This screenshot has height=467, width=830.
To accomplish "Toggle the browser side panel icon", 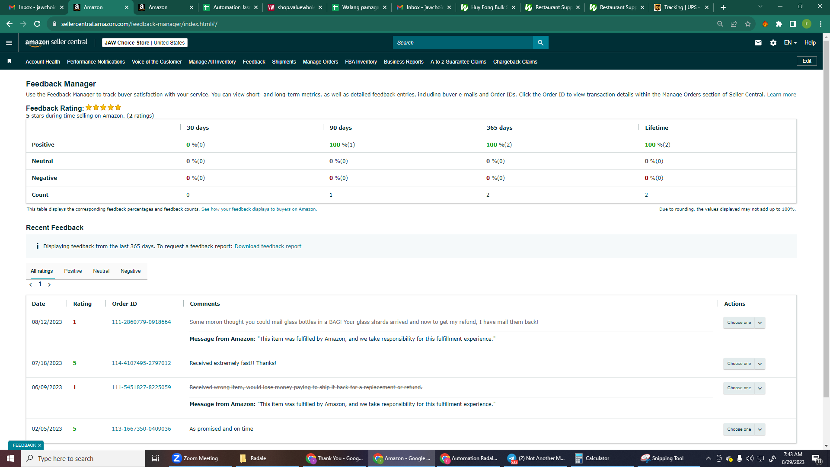I will pyautogui.click(x=793, y=24).
